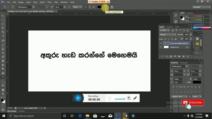Switch to the Channels tab
This screenshot has width=212, height=119.
[x=169, y=27]
